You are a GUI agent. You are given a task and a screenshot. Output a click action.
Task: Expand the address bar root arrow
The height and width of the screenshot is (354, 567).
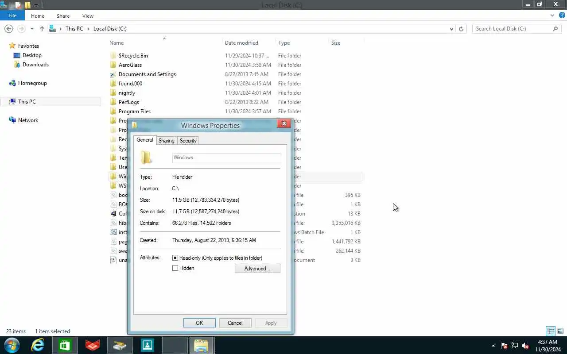(61, 29)
